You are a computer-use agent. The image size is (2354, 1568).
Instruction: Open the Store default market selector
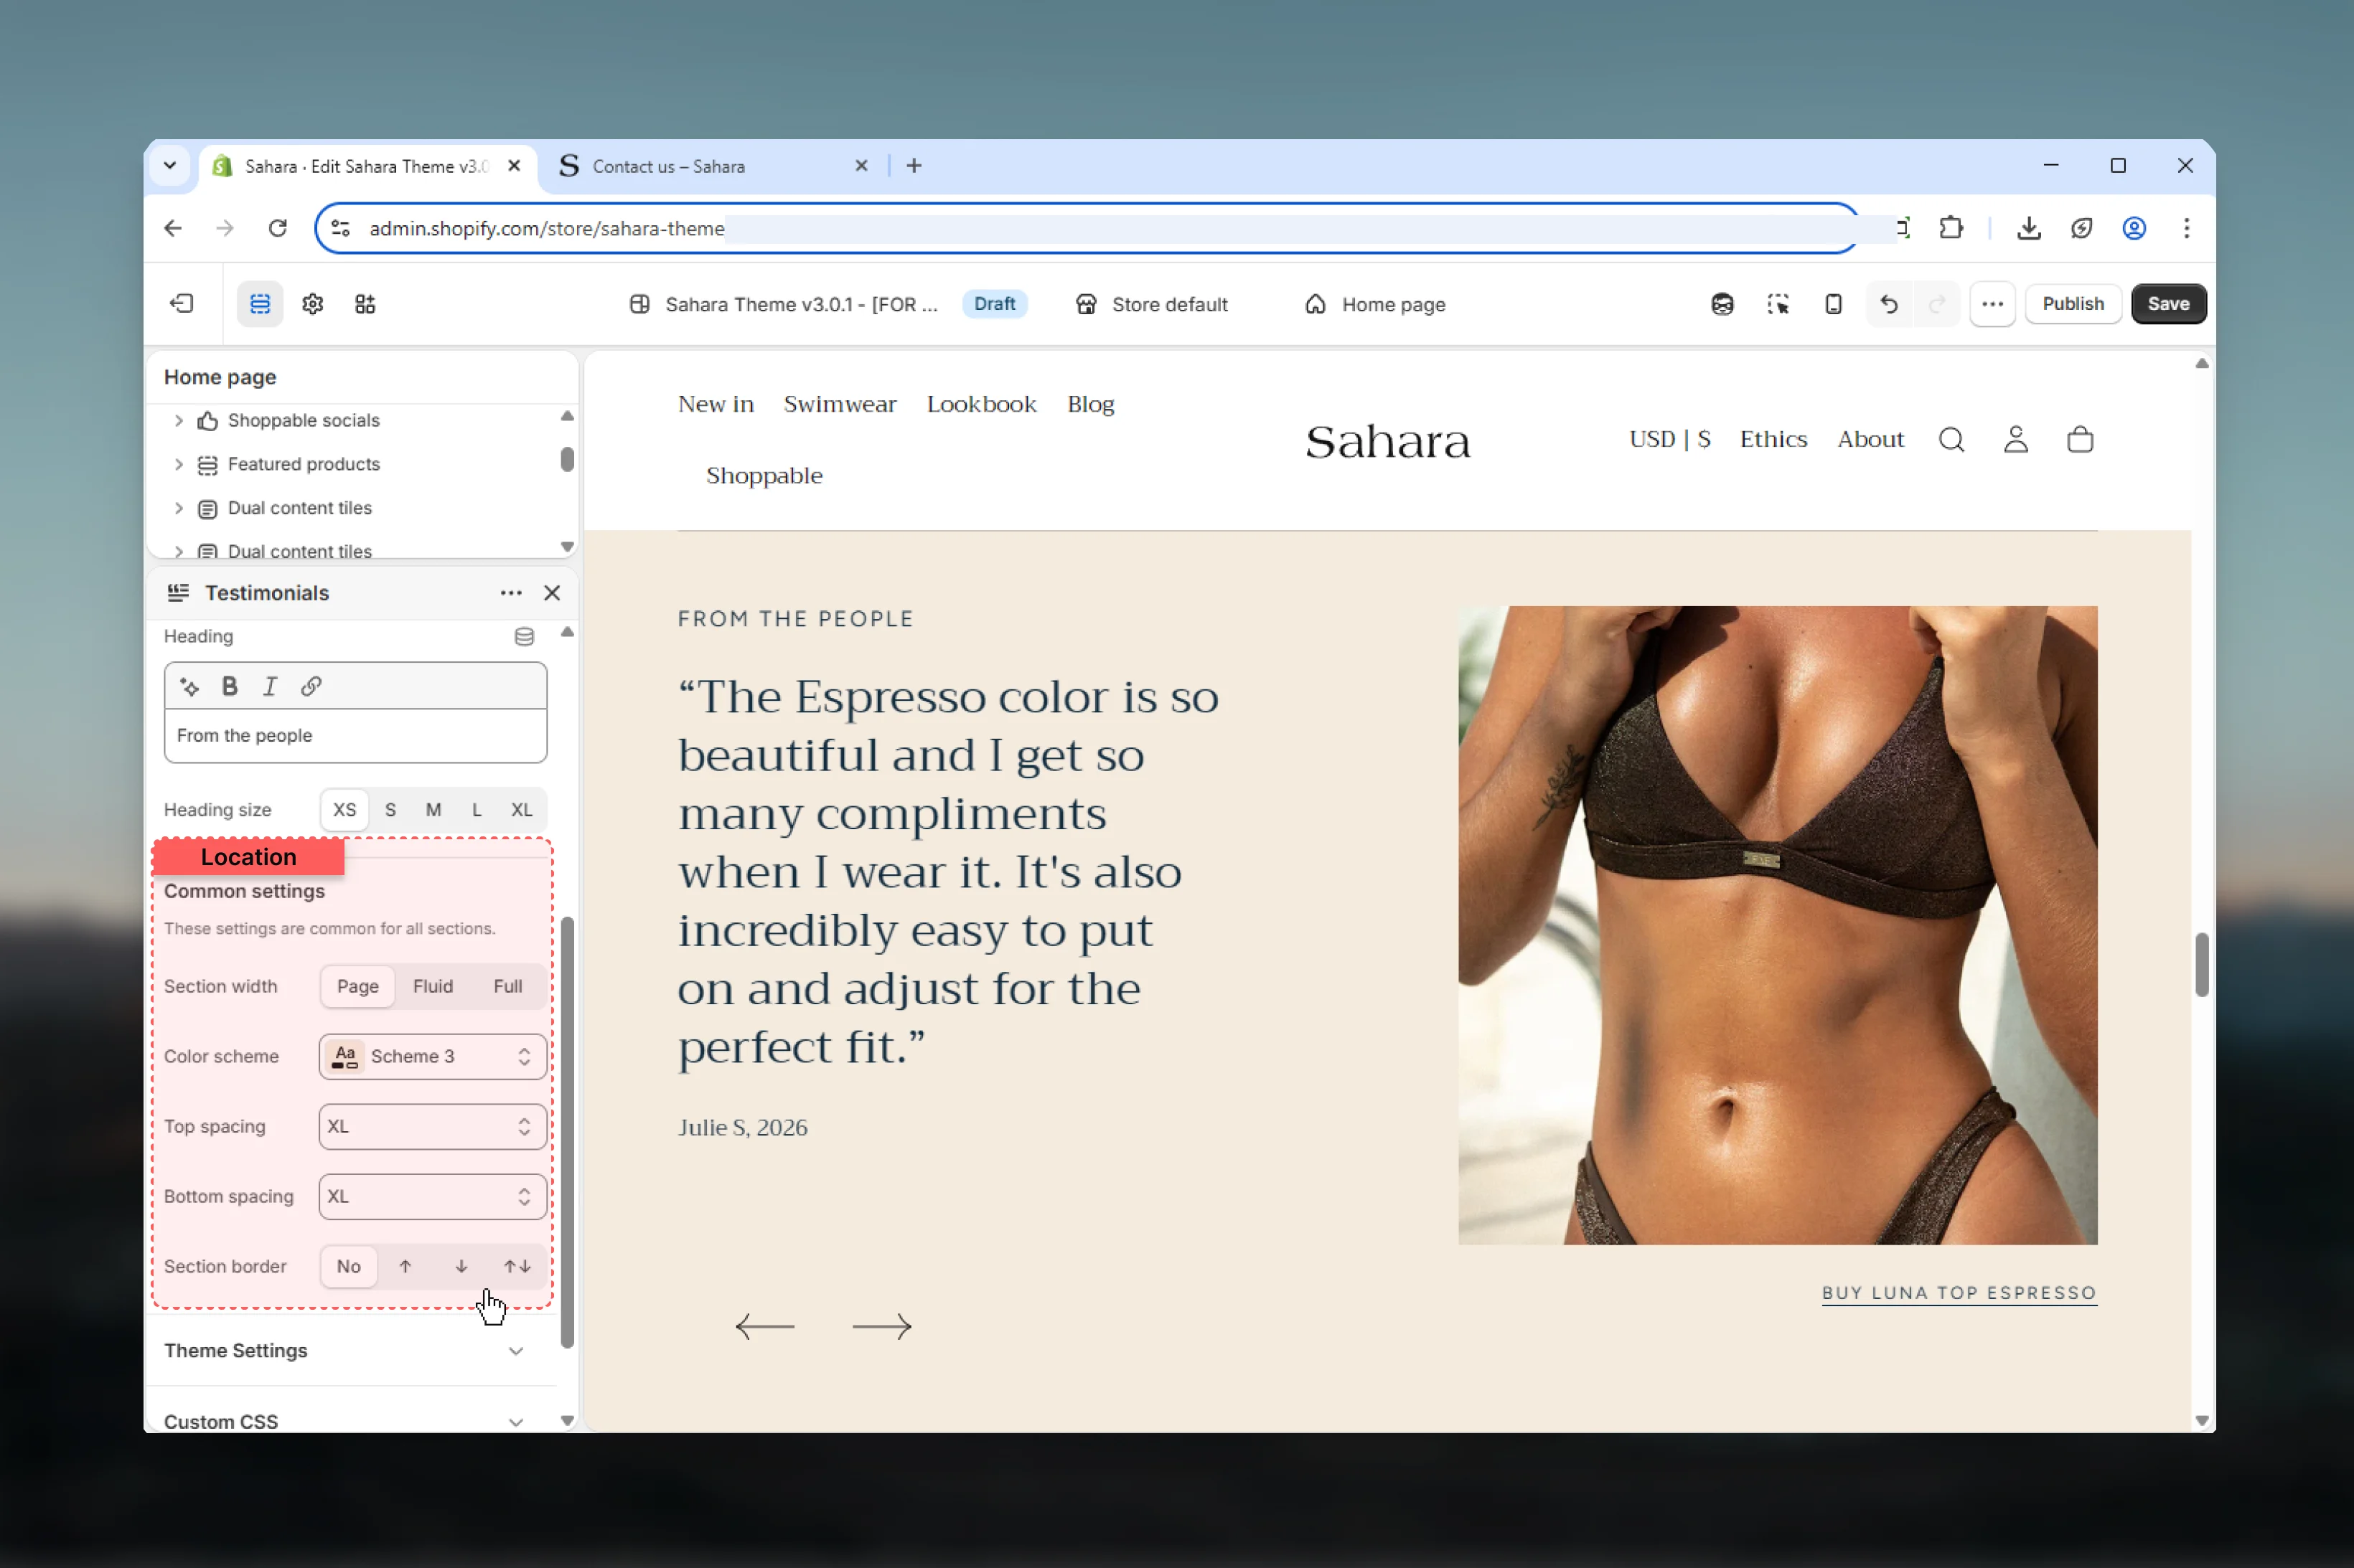click(x=1151, y=304)
